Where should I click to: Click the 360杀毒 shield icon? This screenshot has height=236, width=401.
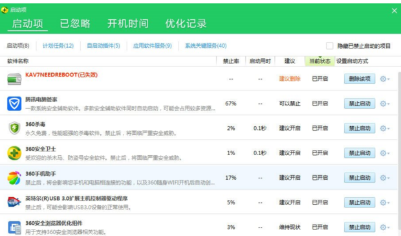point(14,128)
